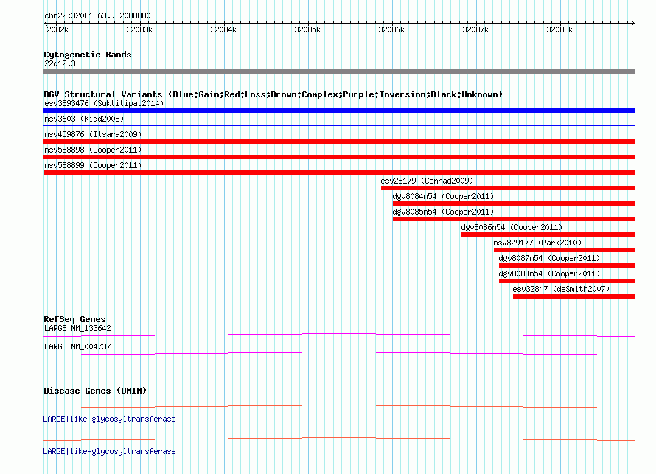This screenshot has height=474, width=656.
Task: Open the dgv8088n54 (Cooper2011) label
Action: (549, 273)
